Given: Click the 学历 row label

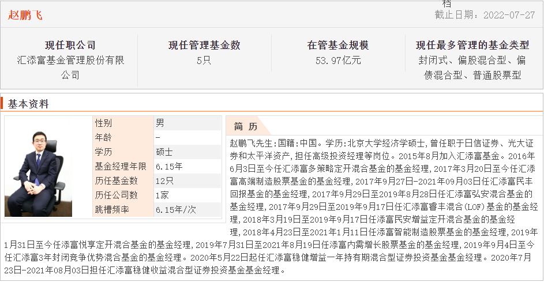Looking at the screenshot, I should click(x=103, y=152).
